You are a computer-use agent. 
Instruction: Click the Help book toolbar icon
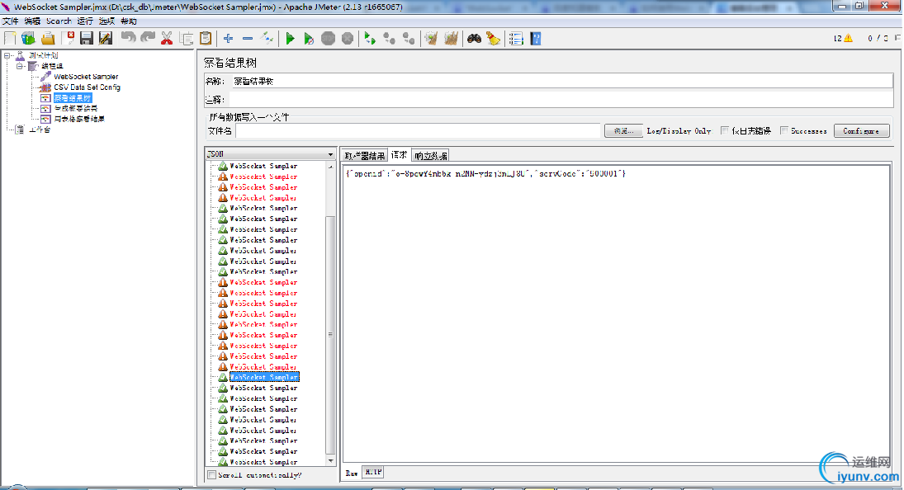pyautogui.click(x=536, y=39)
